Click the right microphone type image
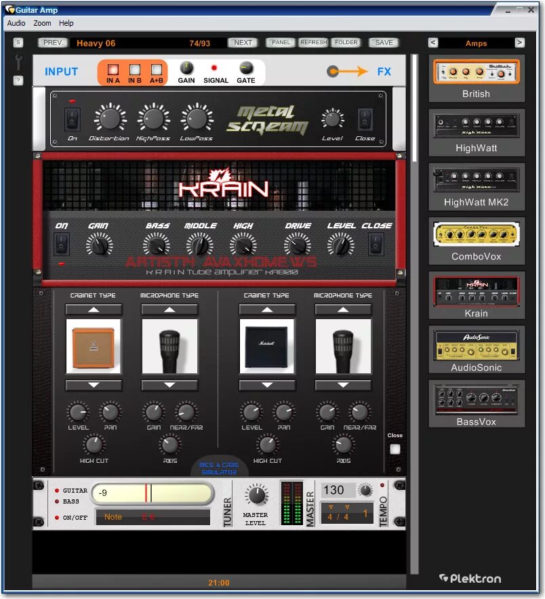 [343, 346]
